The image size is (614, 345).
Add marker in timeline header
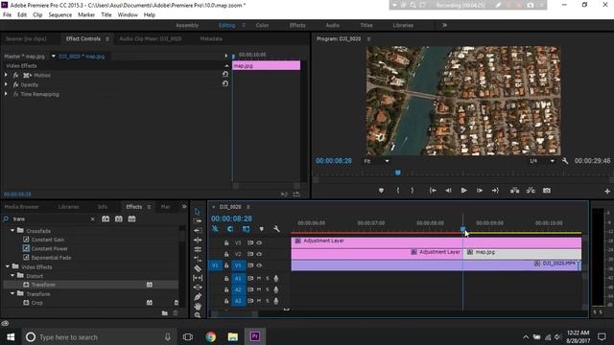[x=262, y=229]
